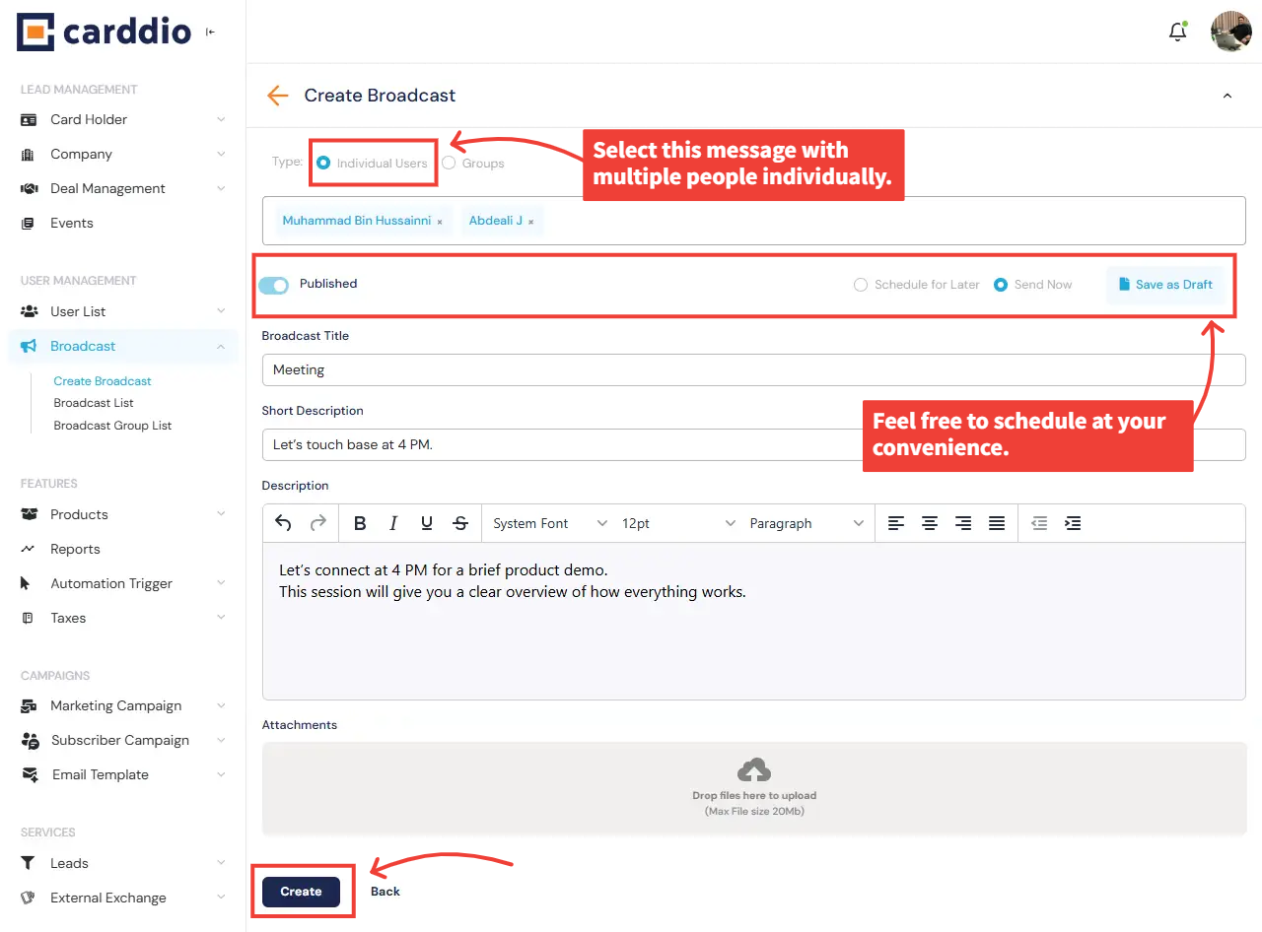The image size is (1262, 932).
Task: Open the System Font dropdown
Action: point(548,523)
